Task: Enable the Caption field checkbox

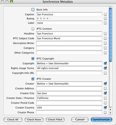Action: coord(105,15)
